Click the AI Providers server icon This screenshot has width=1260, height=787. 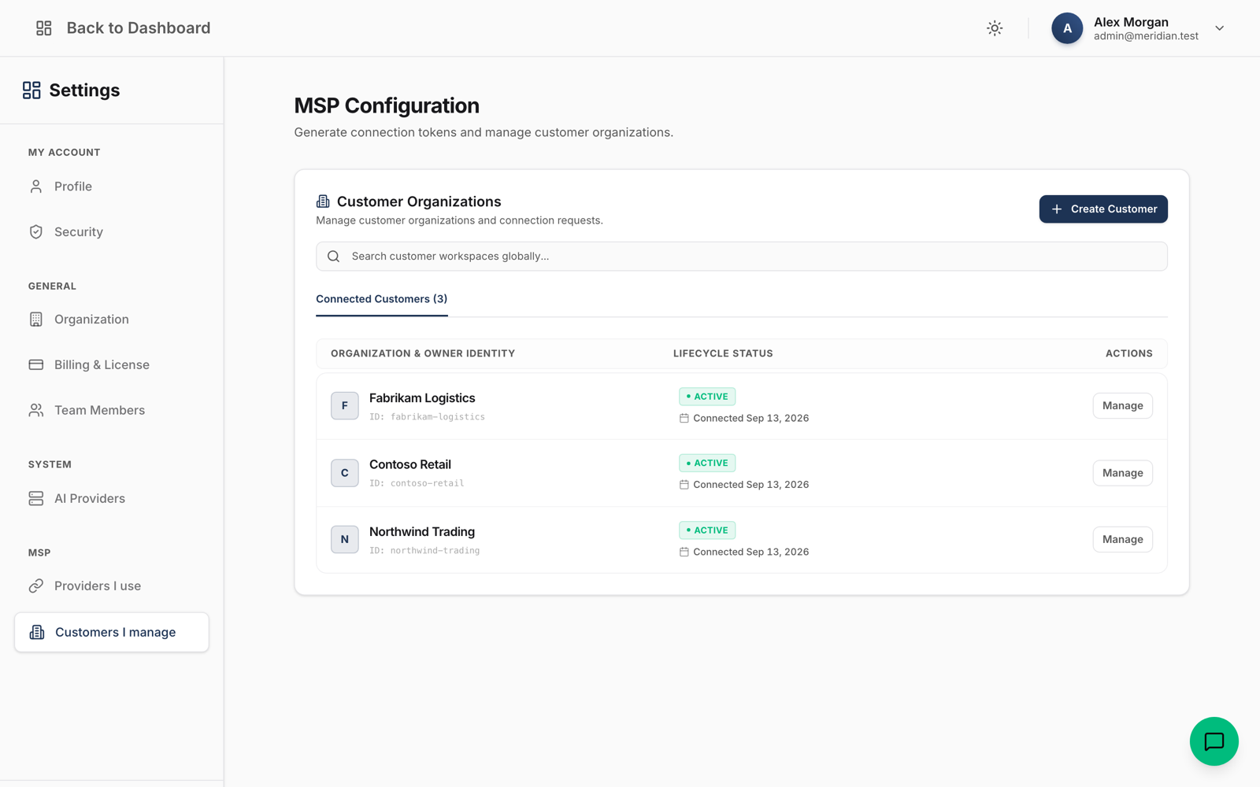[x=36, y=499]
